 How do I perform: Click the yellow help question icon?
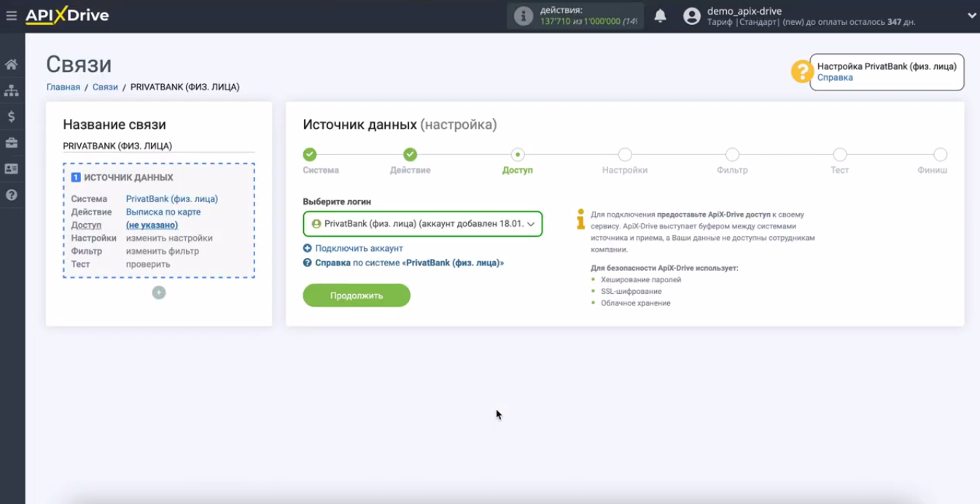802,71
